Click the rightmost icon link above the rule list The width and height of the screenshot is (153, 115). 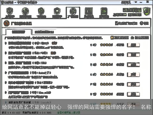(x=140, y=38)
